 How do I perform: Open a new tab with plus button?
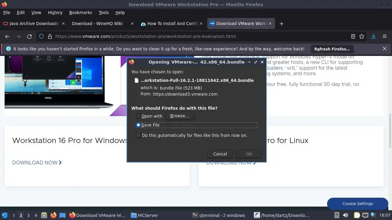281,24
